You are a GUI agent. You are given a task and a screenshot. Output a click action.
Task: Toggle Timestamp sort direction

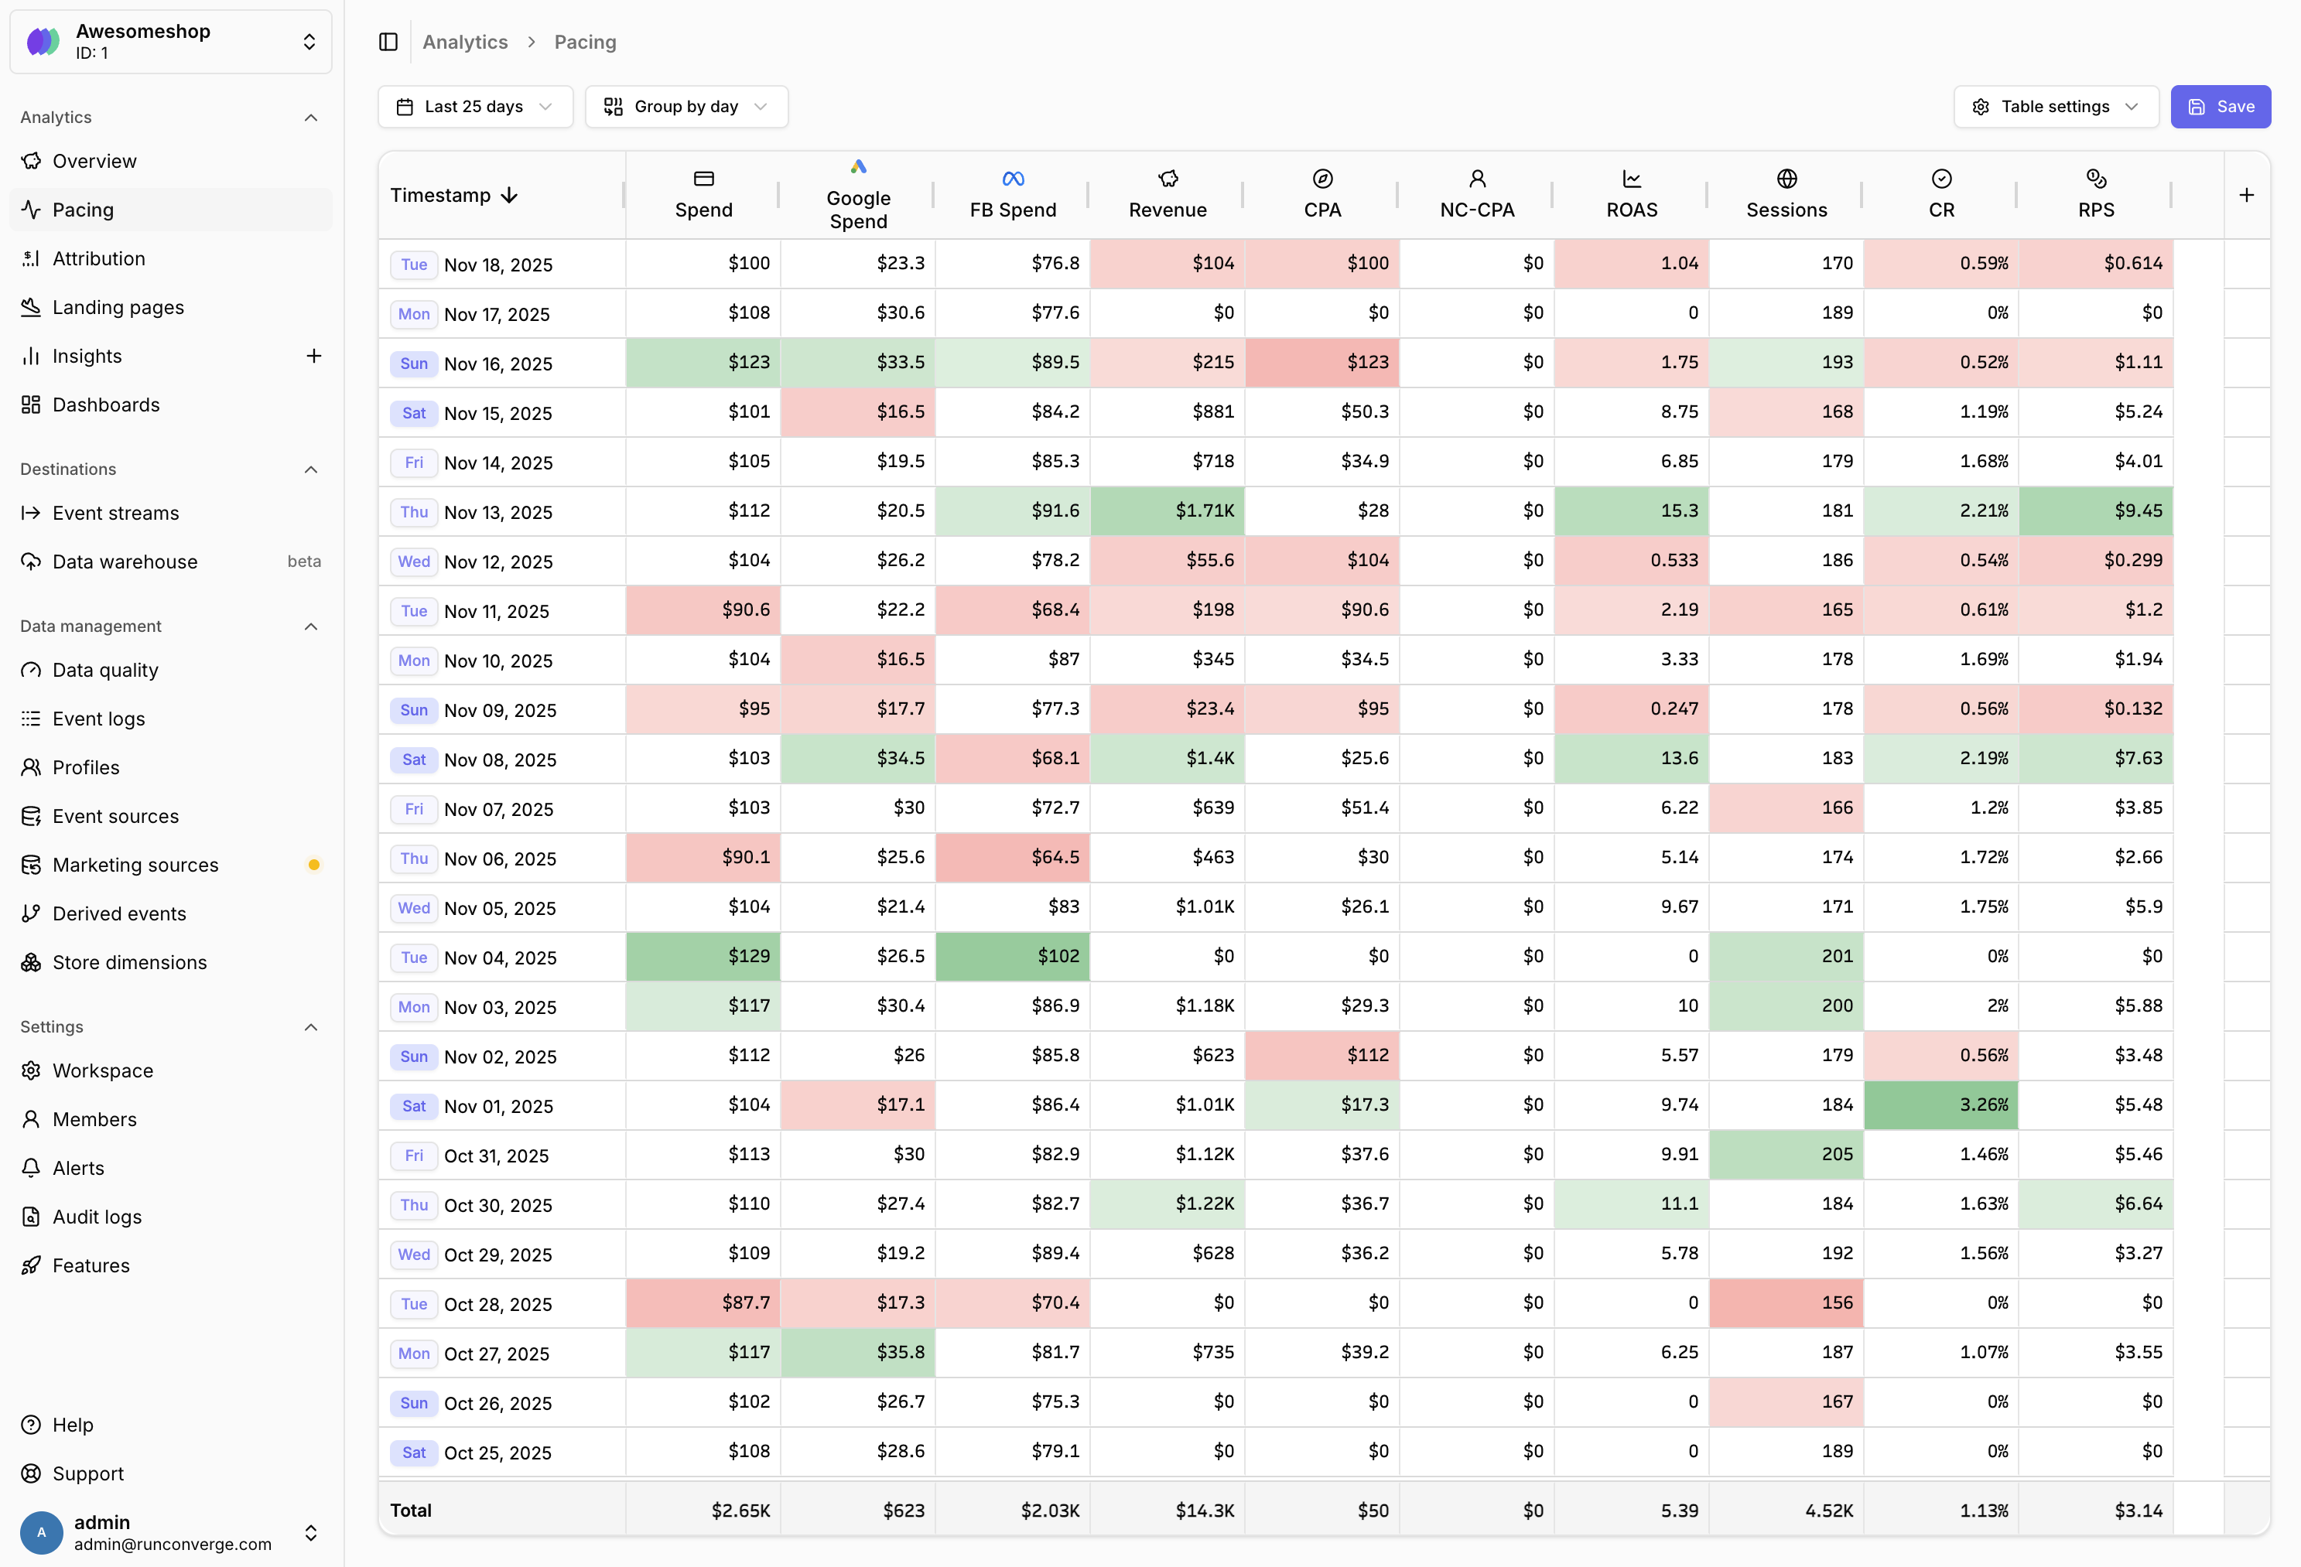coord(509,195)
